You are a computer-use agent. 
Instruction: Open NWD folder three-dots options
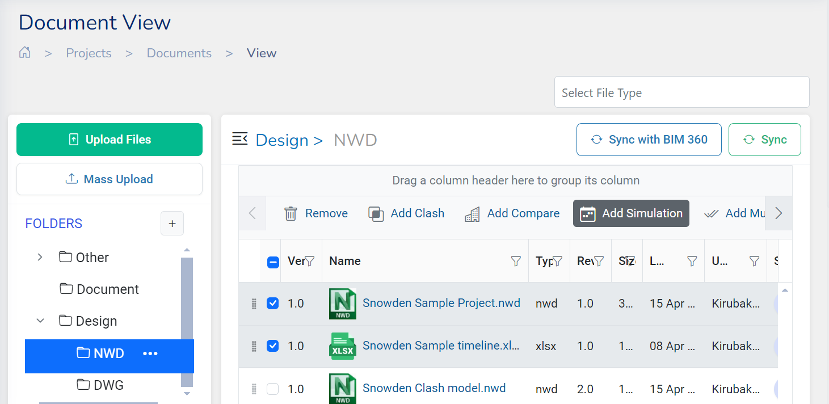[x=150, y=354]
